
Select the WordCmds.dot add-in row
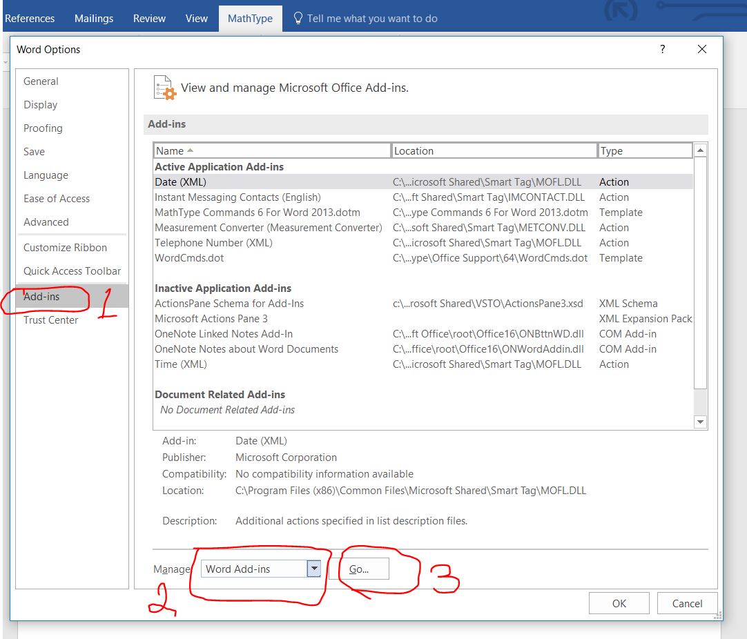point(423,258)
